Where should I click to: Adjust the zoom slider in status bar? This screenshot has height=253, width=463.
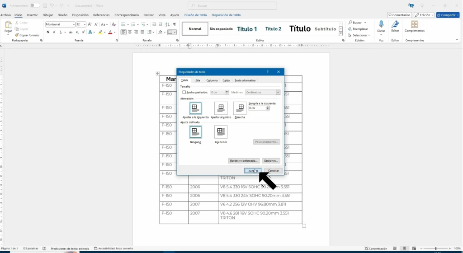(x=435, y=248)
